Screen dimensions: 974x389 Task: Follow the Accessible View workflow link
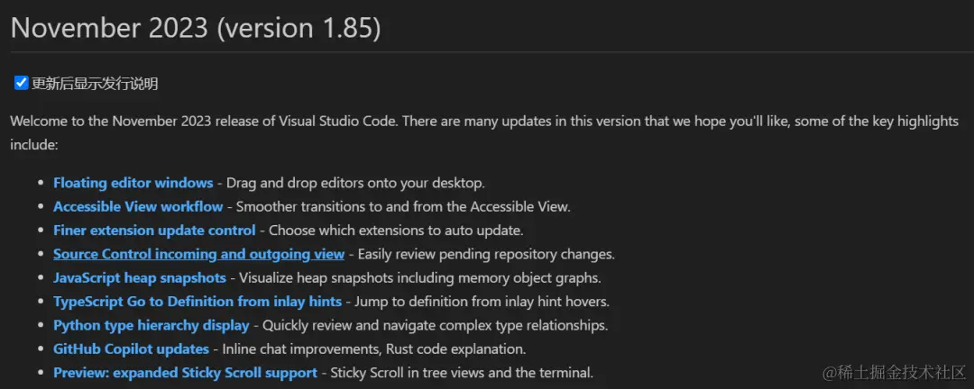point(137,206)
